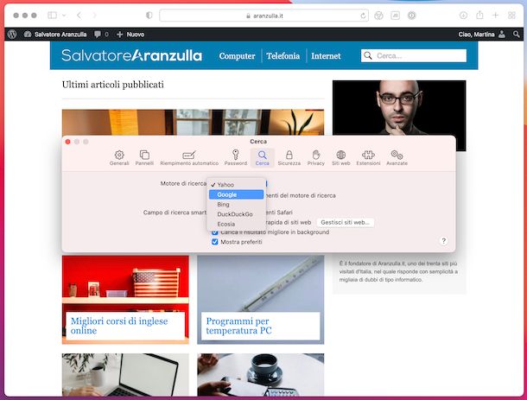Click the SalvatoreAranzulla site logo
The image size is (527, 400).
(x=131, y=55)
